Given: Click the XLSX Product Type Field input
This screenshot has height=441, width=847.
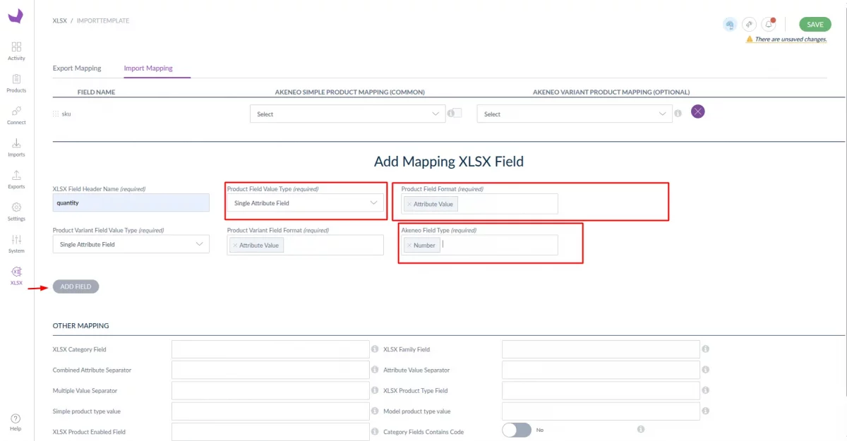Looking at the screenshot, I should coord(601,390).
